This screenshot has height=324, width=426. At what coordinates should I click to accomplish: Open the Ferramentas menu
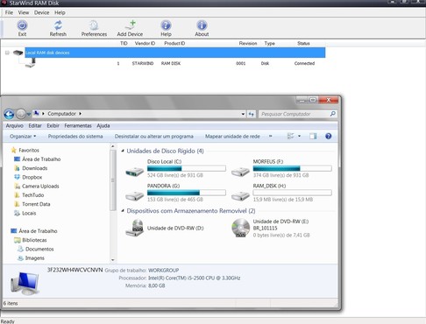78,125
